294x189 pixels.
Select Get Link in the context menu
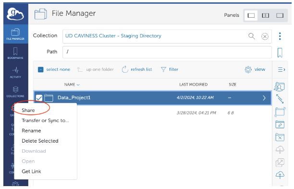point(31,171)
